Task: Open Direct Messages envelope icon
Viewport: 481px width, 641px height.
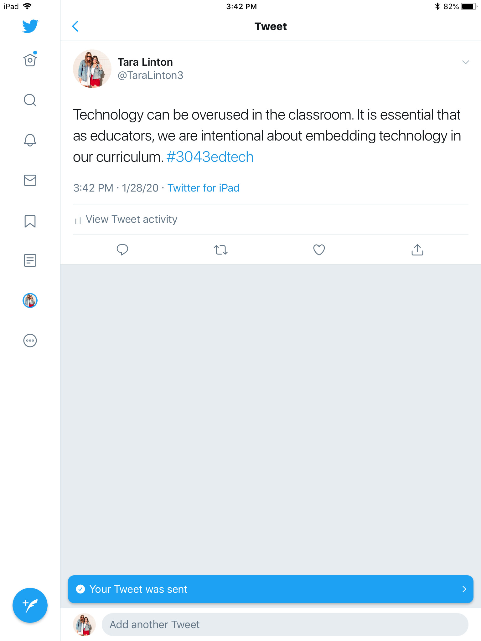Action: point(30,180)
